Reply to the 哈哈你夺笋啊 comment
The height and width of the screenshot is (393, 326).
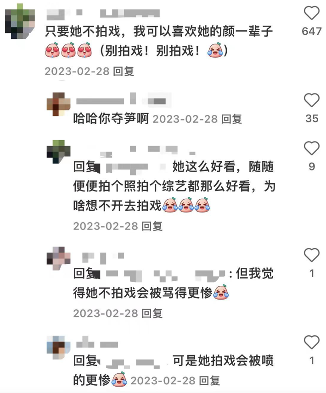[231, 119]
